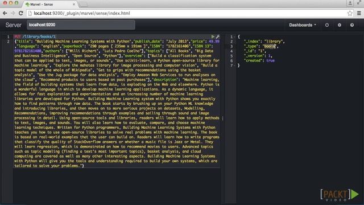This screenshot has width=364, height=205.
Task: Open the settings gear in Sense header
Action: [340, 25]
